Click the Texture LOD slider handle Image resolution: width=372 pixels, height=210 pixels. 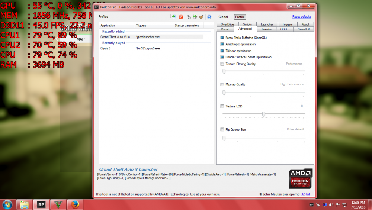pyautogui.click(x=264, y=114)
